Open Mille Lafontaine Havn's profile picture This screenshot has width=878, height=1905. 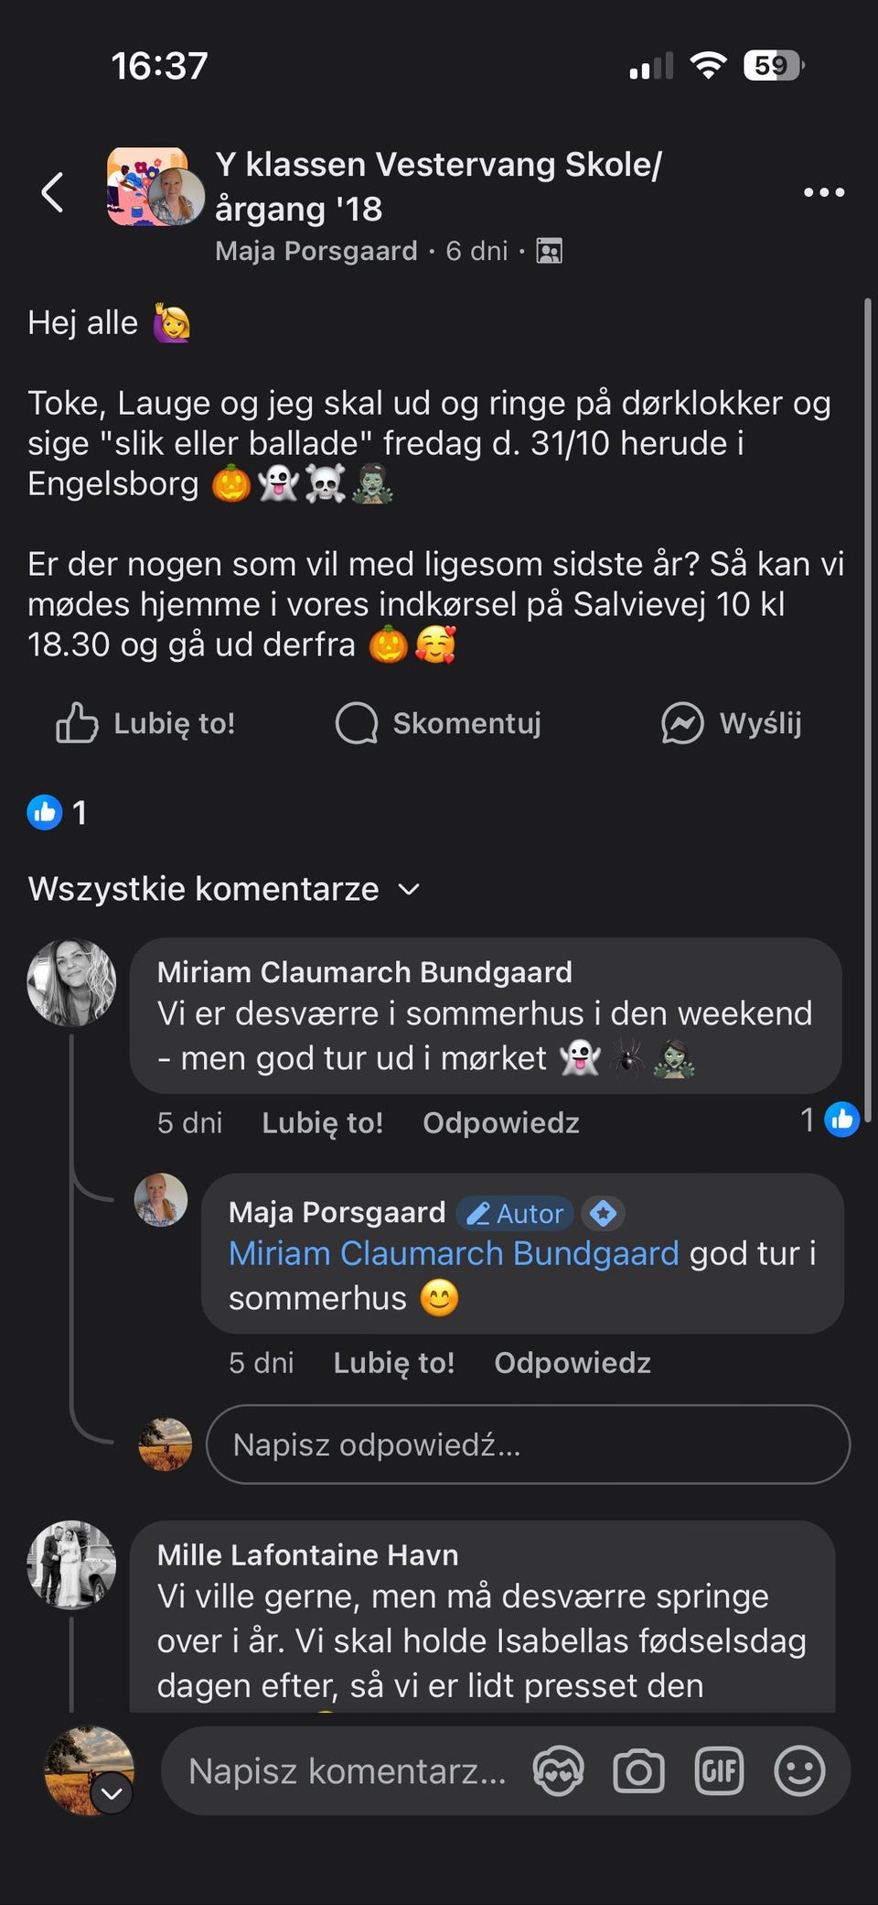71,1564
